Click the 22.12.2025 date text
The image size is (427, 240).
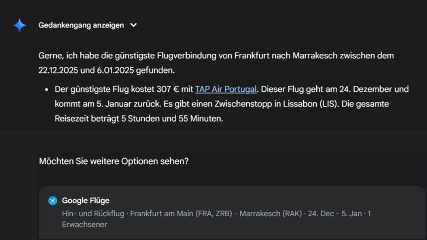[x=58, y=70]
